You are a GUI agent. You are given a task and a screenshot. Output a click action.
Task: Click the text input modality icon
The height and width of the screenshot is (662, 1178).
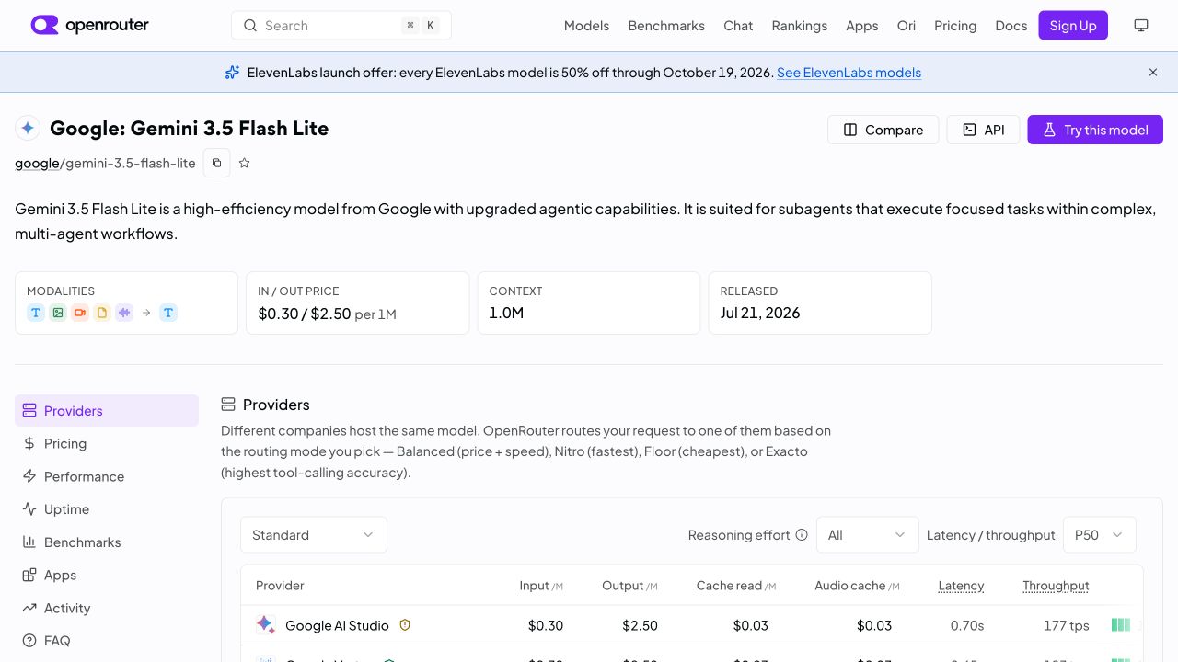tap(36, 313)
